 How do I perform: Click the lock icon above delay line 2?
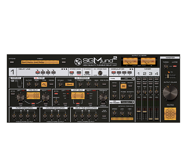click(42, 70)
